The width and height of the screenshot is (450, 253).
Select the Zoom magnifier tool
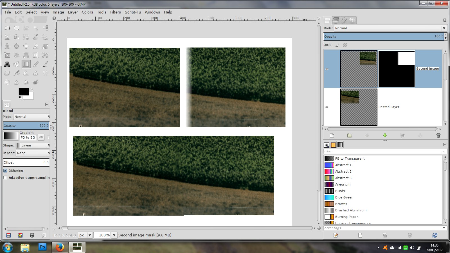45,37
